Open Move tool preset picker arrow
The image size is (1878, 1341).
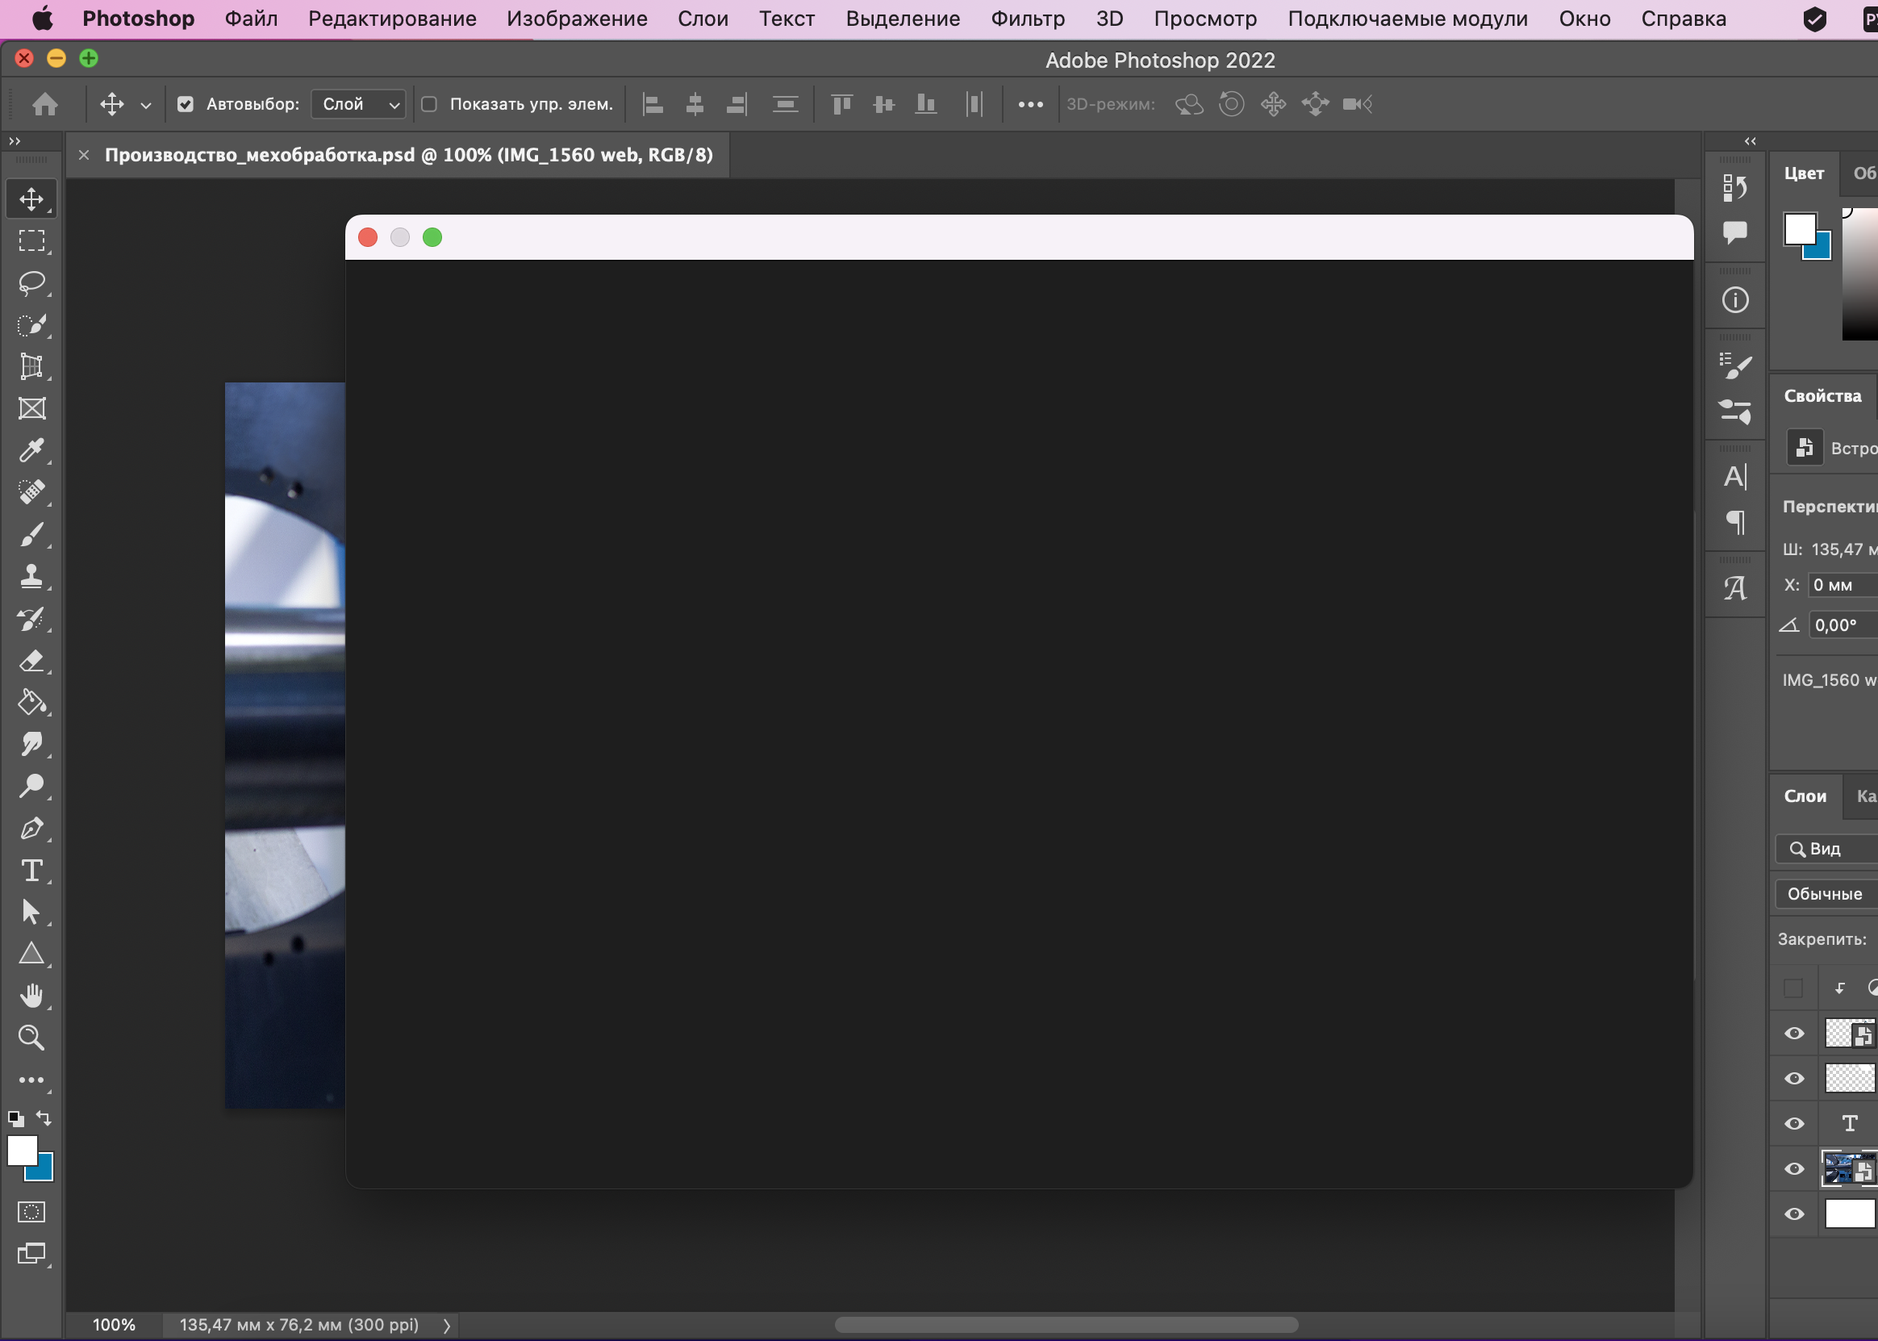pyautogui.click(x=146, y=106)
